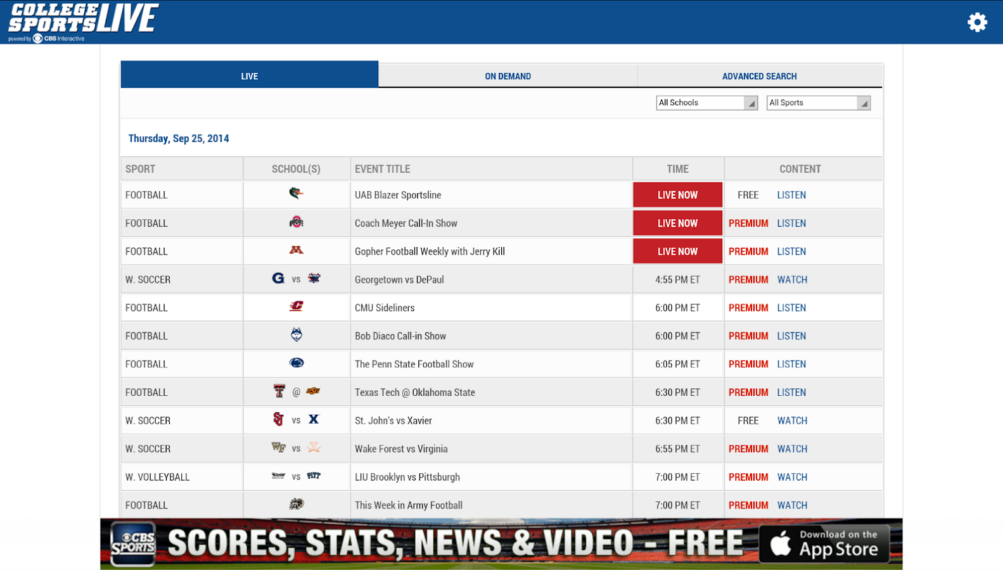The height and width of the screenshot is (570, 1003).
Task: Click the Pitt logo
Action: click(x=314, y=476)
